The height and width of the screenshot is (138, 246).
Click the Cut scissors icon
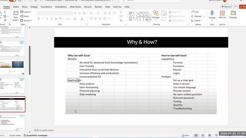pos(5,12)
